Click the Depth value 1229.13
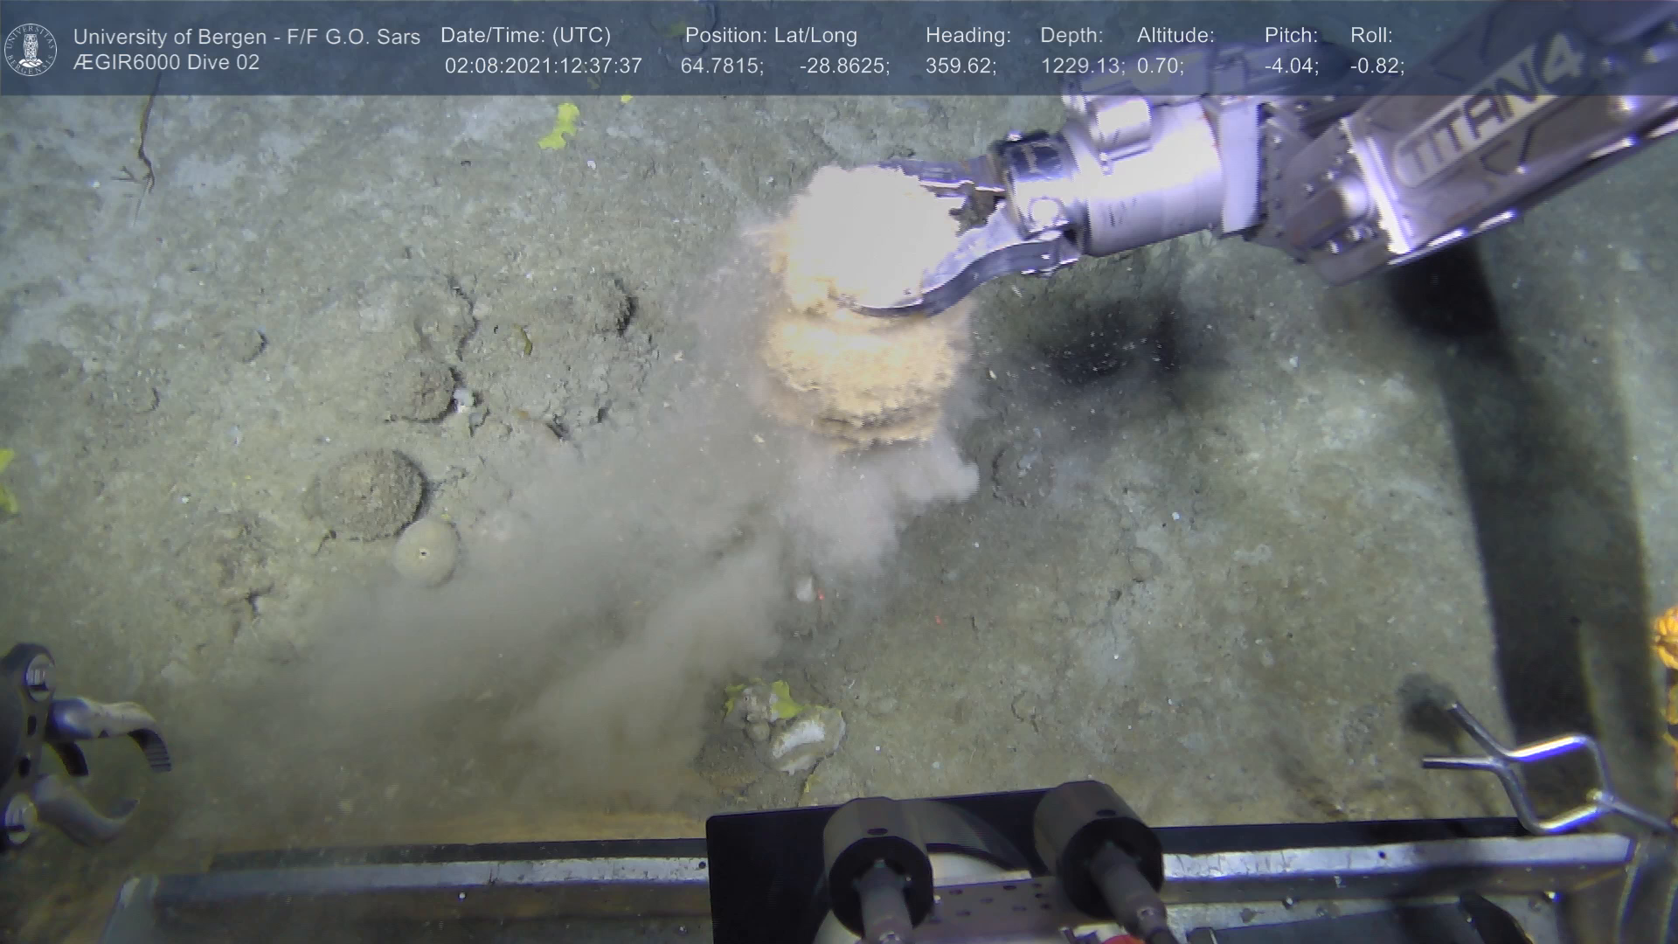Screen dimensions: 1678x944 [1082, 66]
